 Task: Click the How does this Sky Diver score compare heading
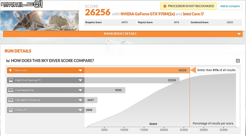tap(52, 61)
